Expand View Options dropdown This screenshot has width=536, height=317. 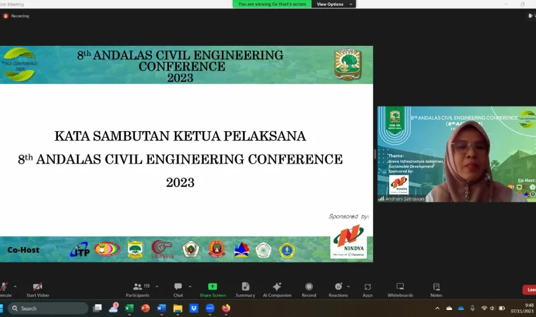(334, 4)
